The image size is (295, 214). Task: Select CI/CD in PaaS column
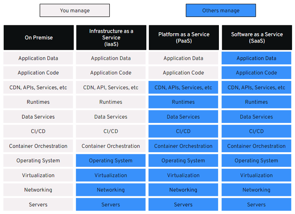coord(183,131)
